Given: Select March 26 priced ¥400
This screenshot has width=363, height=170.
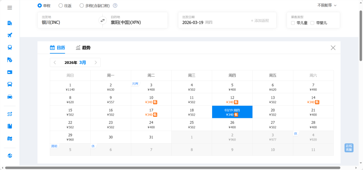Looking at the screenshot, I should point(232,124).
